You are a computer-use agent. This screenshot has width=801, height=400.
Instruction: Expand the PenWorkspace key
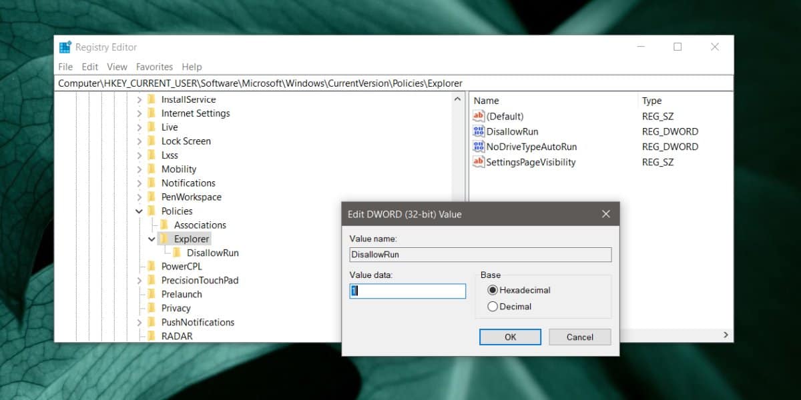pyautogui.click(x=140, y=197)
